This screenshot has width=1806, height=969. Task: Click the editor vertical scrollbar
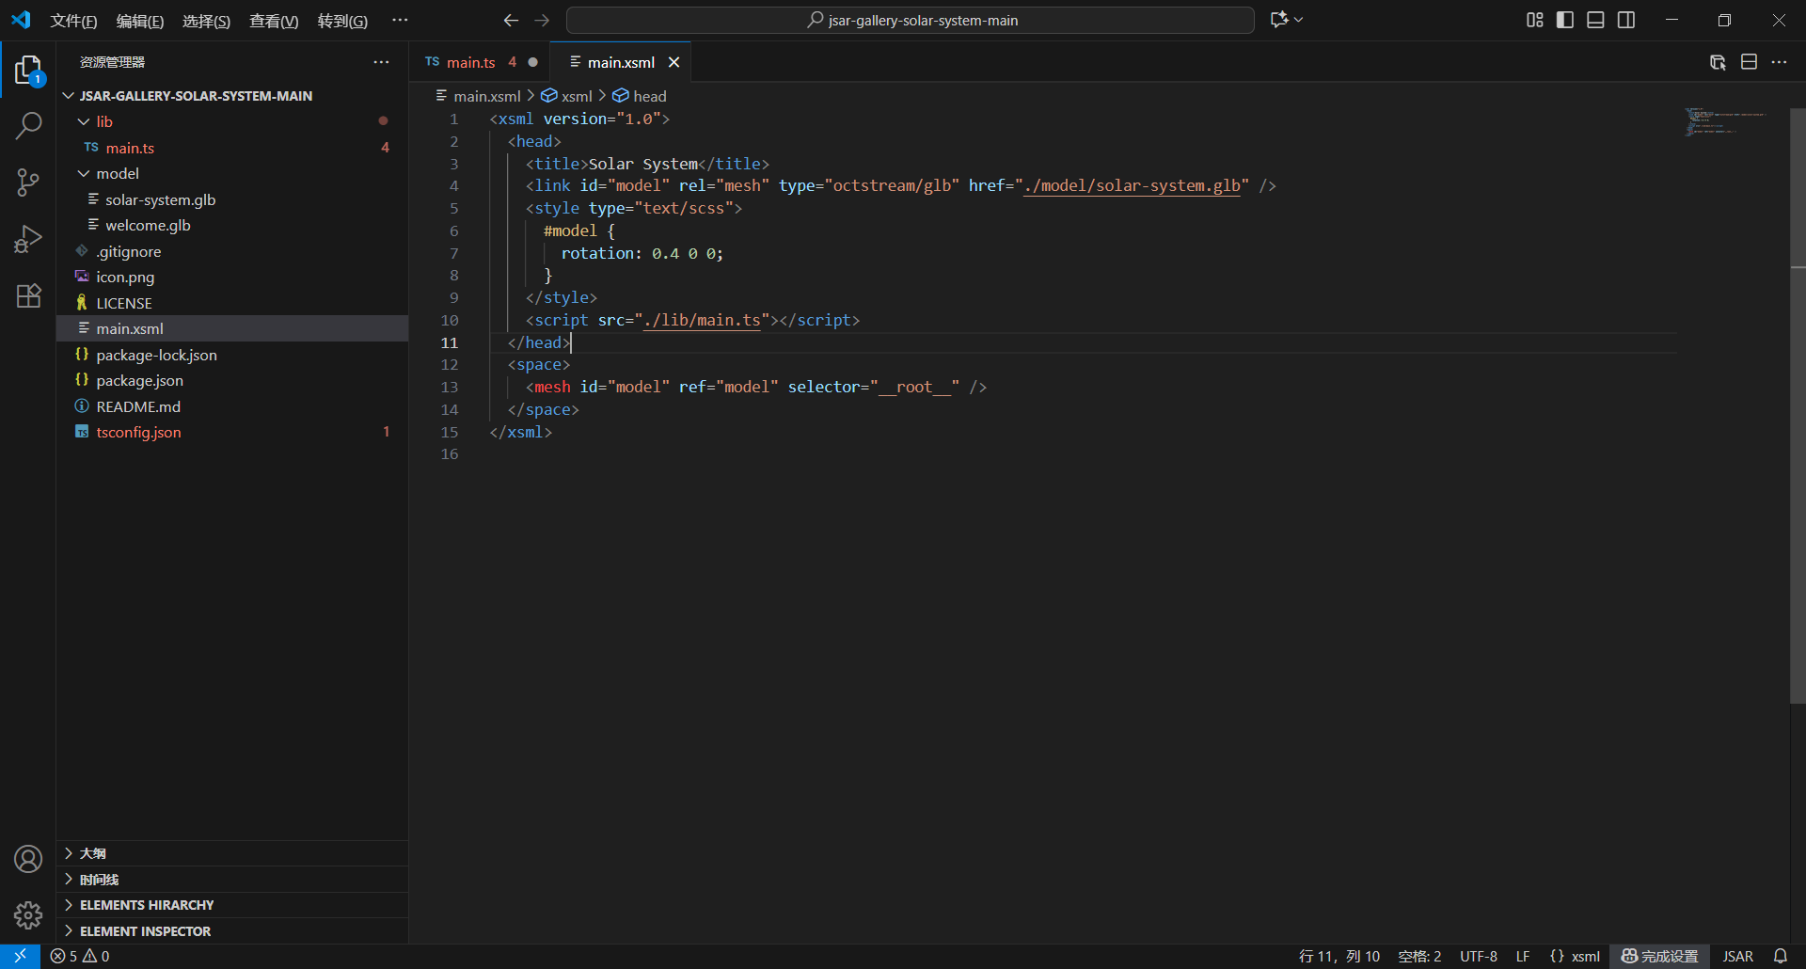pos(1798,405)
